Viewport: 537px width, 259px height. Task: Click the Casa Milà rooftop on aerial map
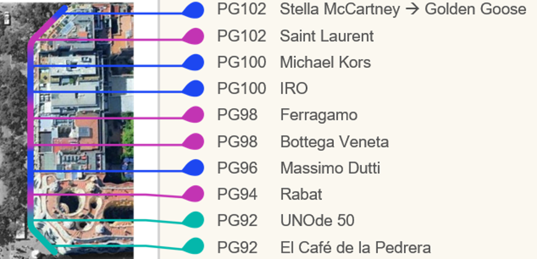(x=86, y=214)
